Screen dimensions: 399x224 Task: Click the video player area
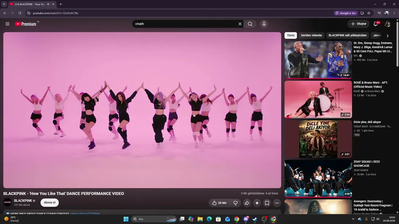[142, 110]
